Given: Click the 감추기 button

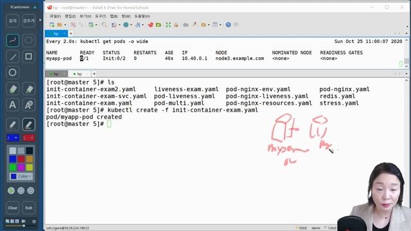Looking at the screenshot, I should click(x=28, y=21).
